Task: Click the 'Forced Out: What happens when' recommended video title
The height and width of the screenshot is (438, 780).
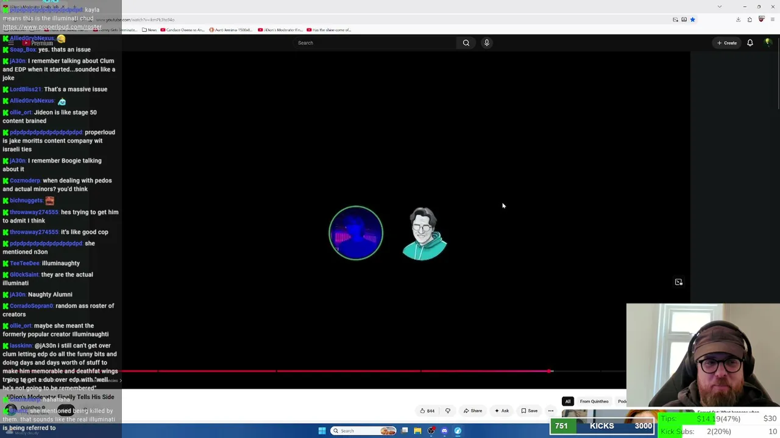Action: 728,412
